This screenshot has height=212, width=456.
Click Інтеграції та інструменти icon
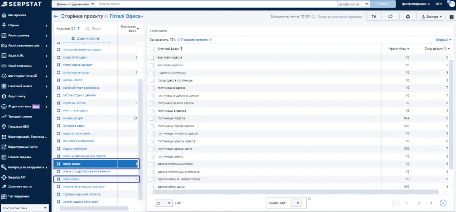(4, 167)
